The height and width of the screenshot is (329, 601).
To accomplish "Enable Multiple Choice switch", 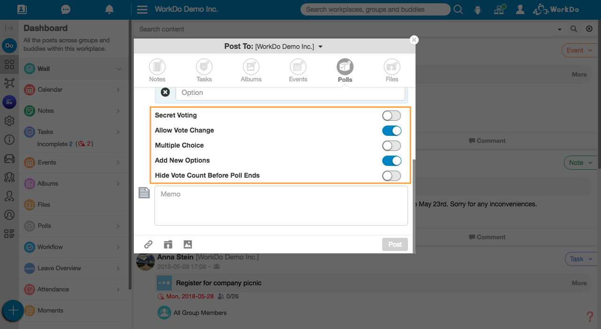I will [392, 146].
